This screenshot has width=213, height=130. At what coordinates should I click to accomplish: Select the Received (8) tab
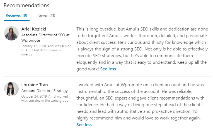coord(17,15)
